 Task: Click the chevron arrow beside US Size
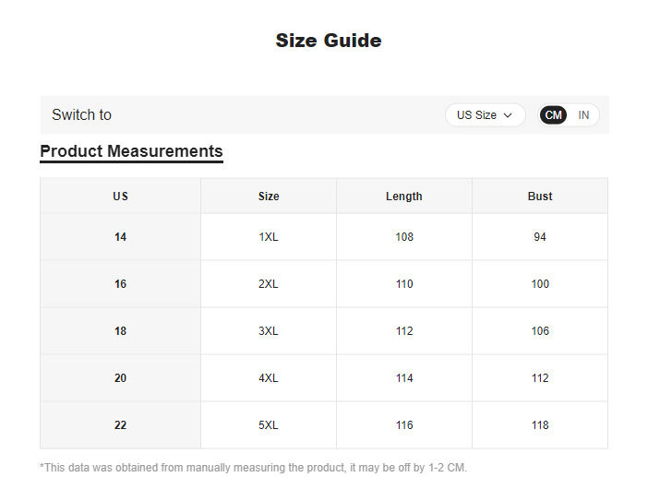pos(508,115)
